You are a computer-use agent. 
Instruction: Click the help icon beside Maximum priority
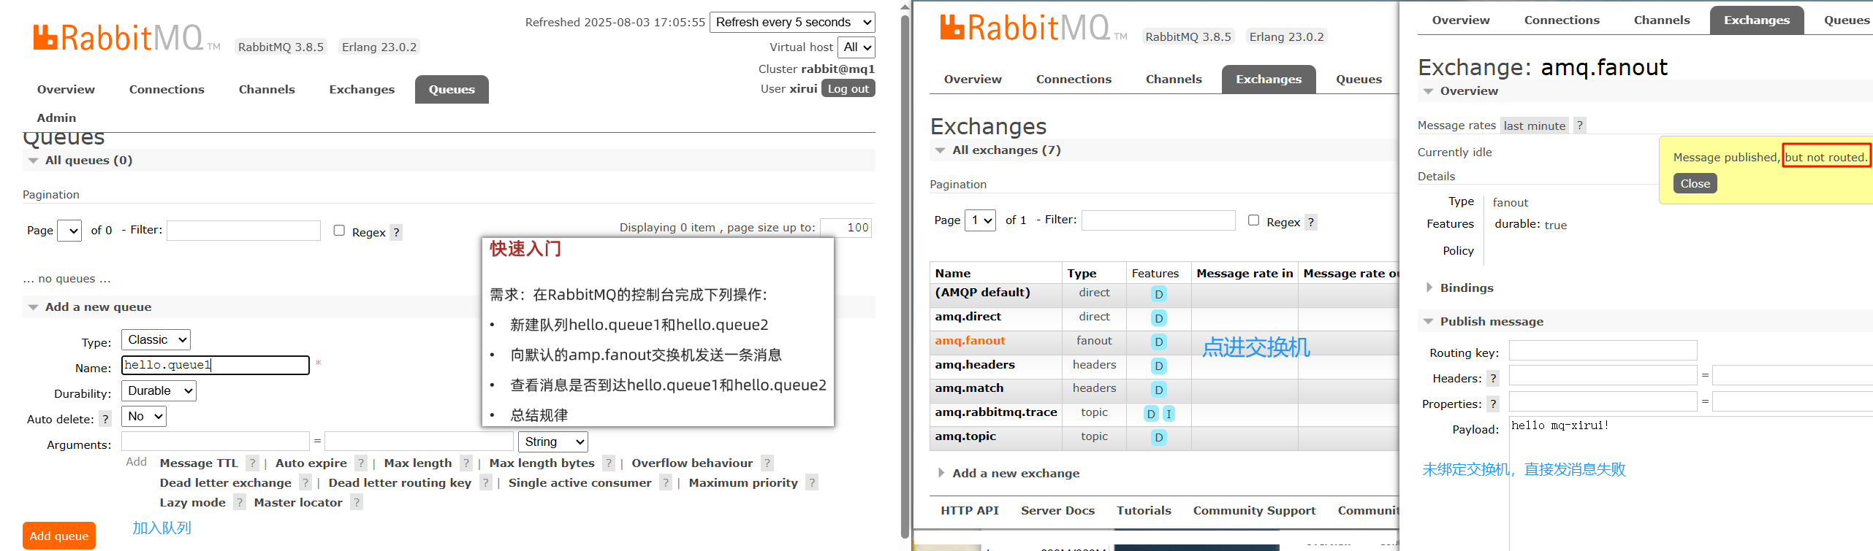coord(812,482)
